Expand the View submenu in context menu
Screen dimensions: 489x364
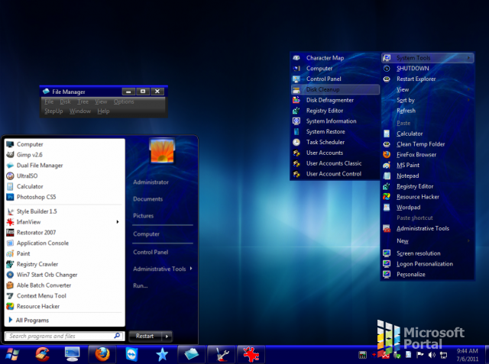pos(428,90)
